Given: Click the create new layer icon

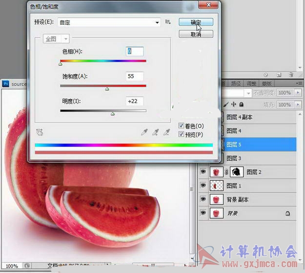Looking at the screenshot, I should [279, 75].
